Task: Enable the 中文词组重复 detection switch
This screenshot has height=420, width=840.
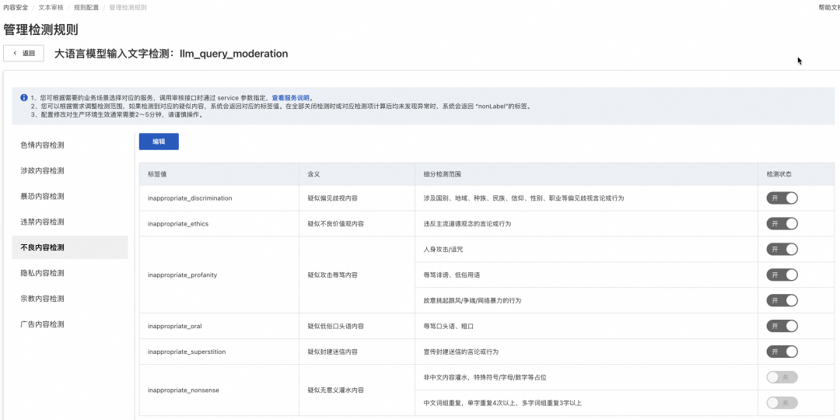Action: click(x=782, y=403)
